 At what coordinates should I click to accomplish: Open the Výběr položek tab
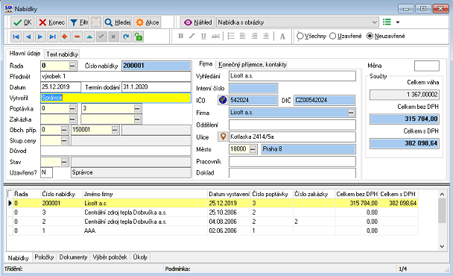pyautogui.click(x=110, y=257)
